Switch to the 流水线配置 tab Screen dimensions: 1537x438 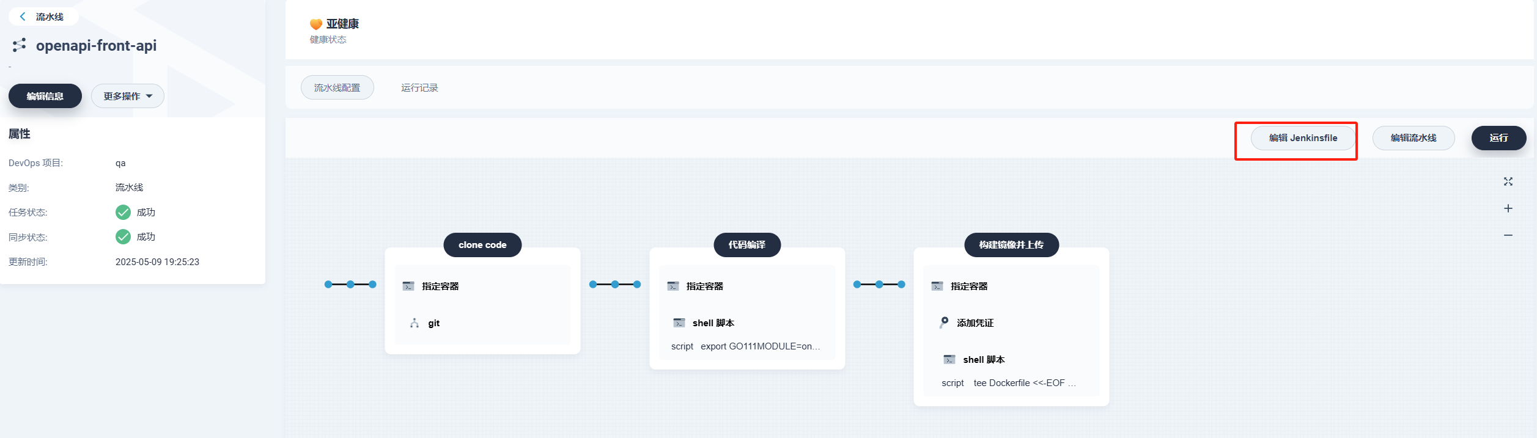[337, 87]
